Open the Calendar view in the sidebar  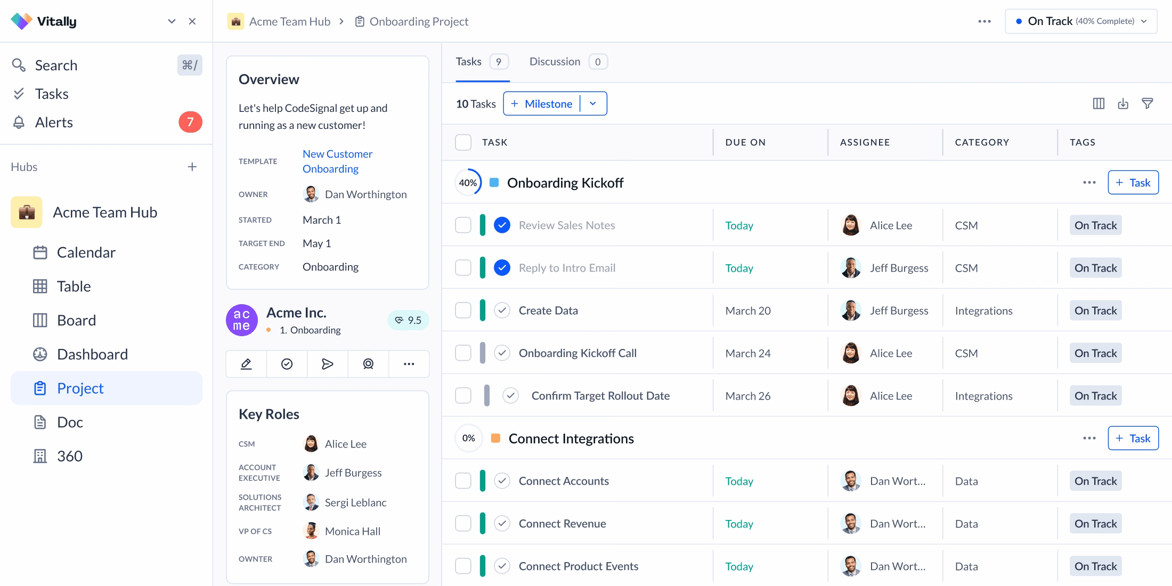pyautogui.click(x=86, y=253)
